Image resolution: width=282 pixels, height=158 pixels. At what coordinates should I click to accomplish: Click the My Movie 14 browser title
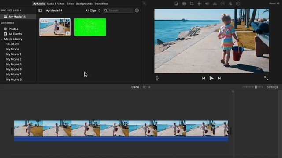[54, 11]
